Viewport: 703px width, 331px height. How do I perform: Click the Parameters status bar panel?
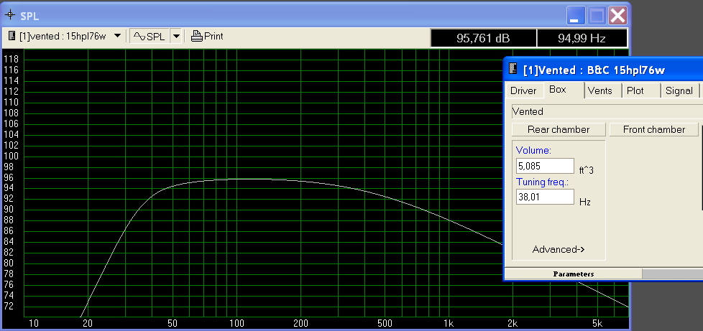(x=574, y=274)
